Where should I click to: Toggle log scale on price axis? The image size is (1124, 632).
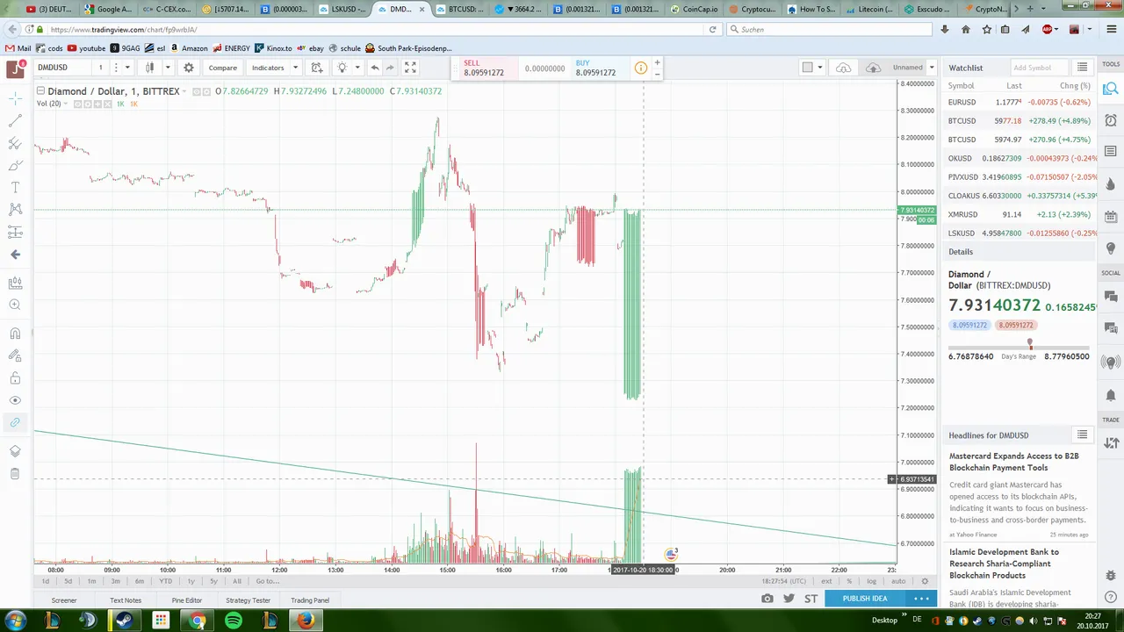(871, 581)
